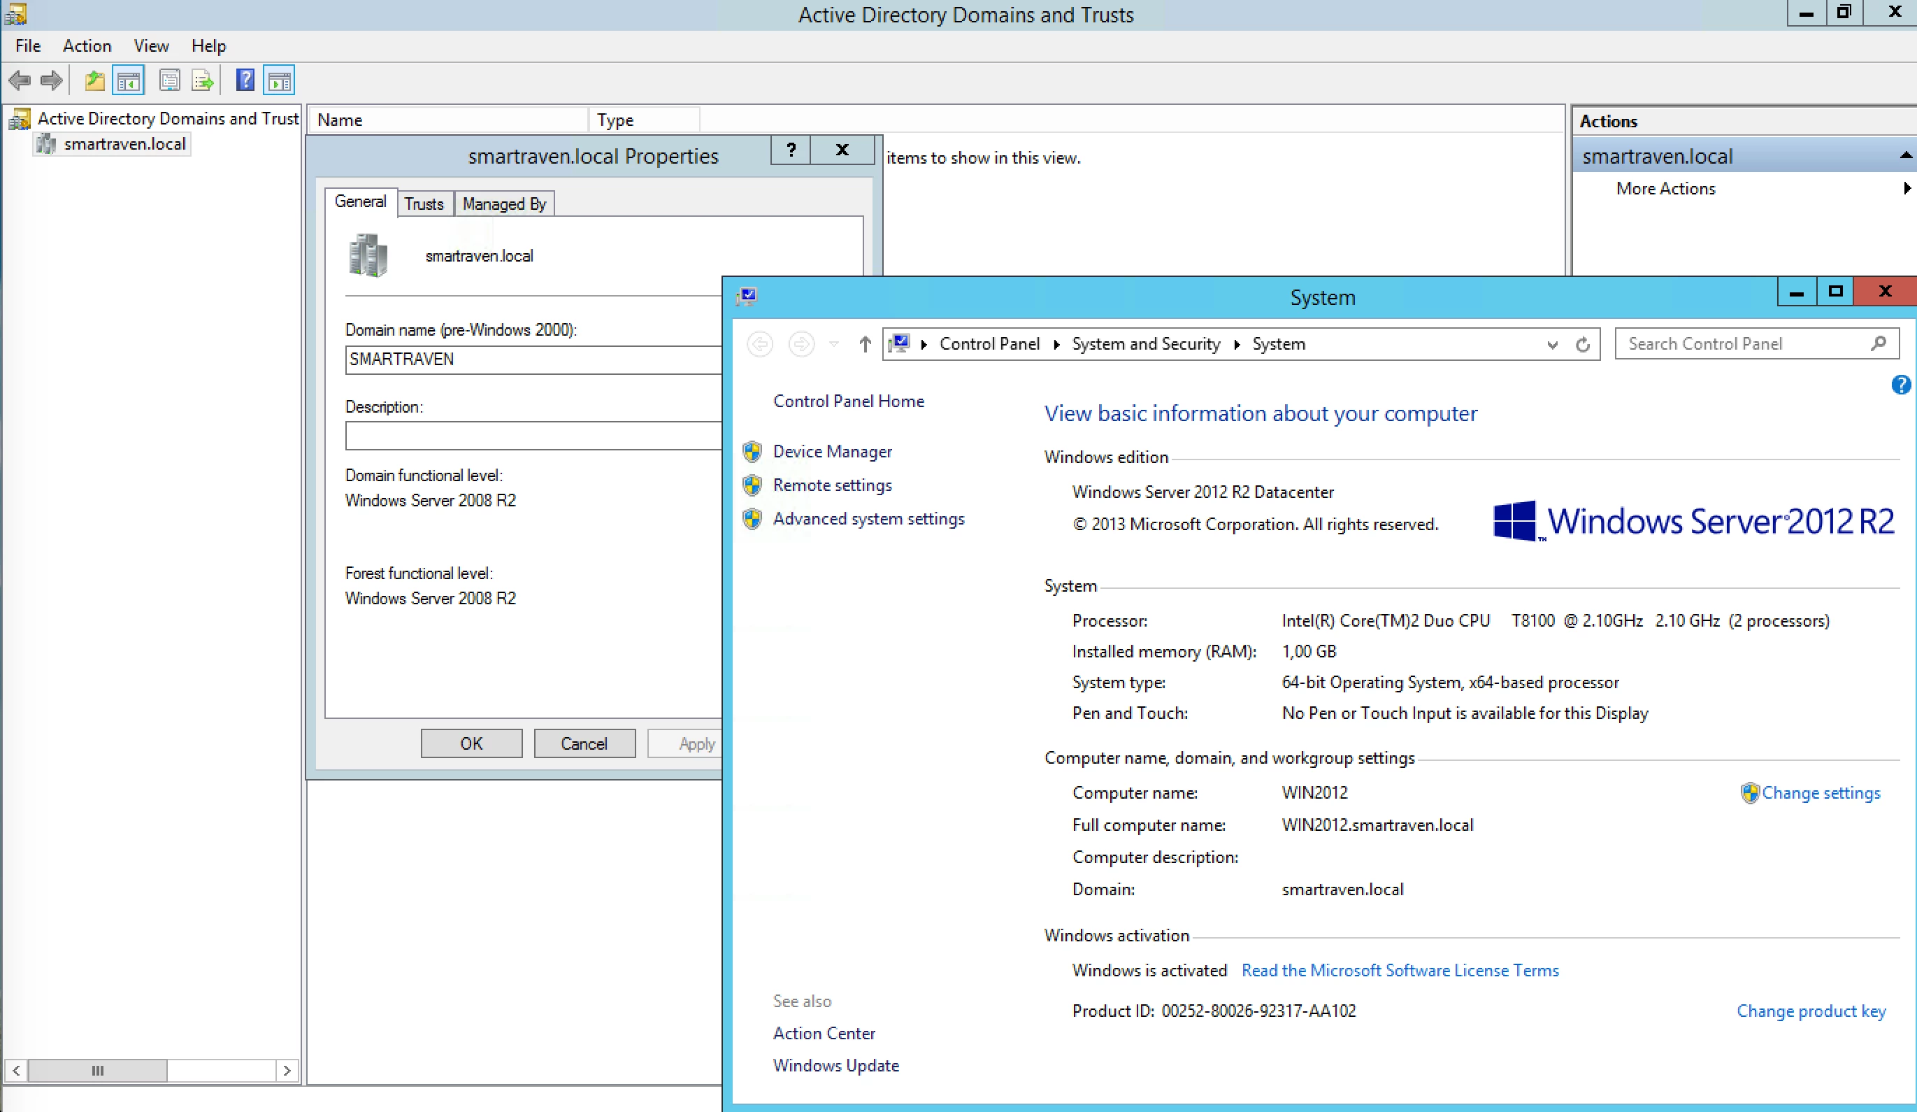Click the Up One Level toolbar icon
1917x1112 pixels.
pos(94,80)
